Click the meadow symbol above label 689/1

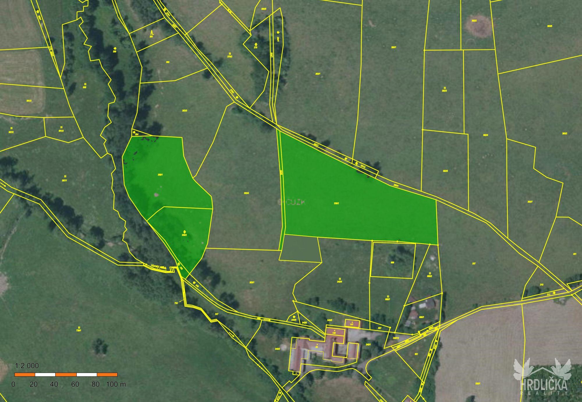click(388, 296)
